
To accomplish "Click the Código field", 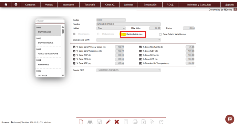I will point(111,20).
